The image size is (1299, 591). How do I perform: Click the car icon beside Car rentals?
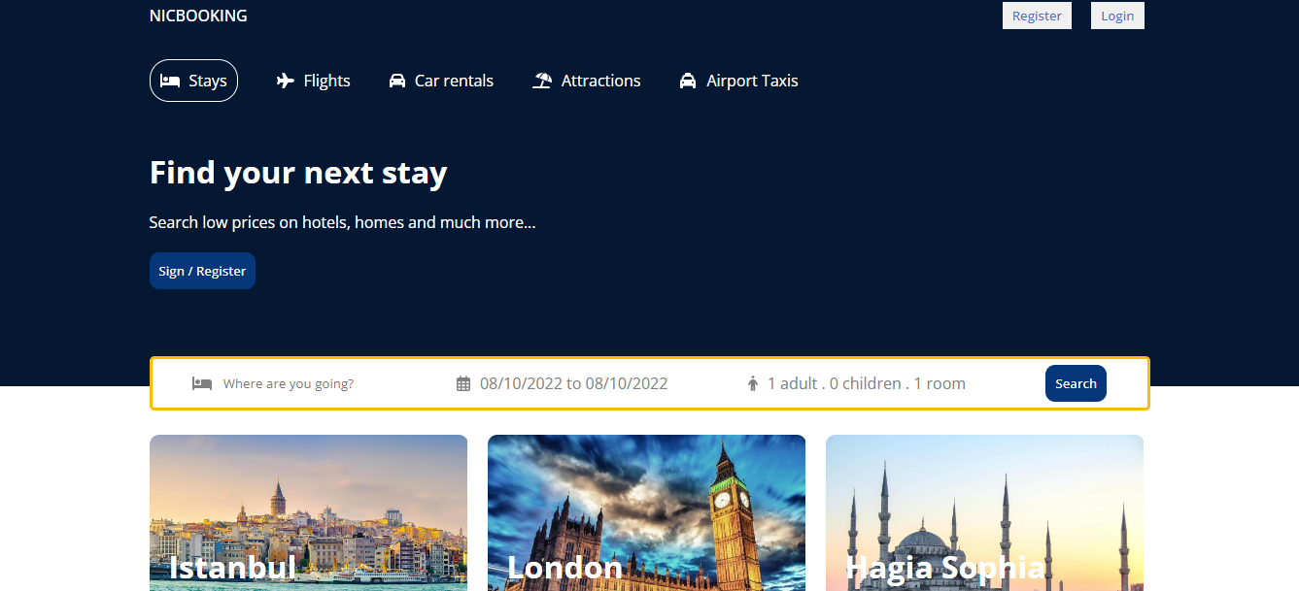(396, 81)
